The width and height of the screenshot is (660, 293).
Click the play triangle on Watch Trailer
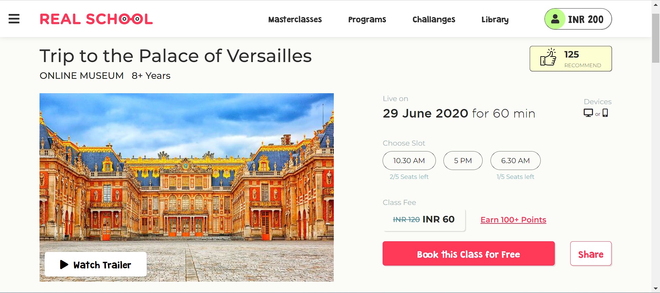coord(64,264)
